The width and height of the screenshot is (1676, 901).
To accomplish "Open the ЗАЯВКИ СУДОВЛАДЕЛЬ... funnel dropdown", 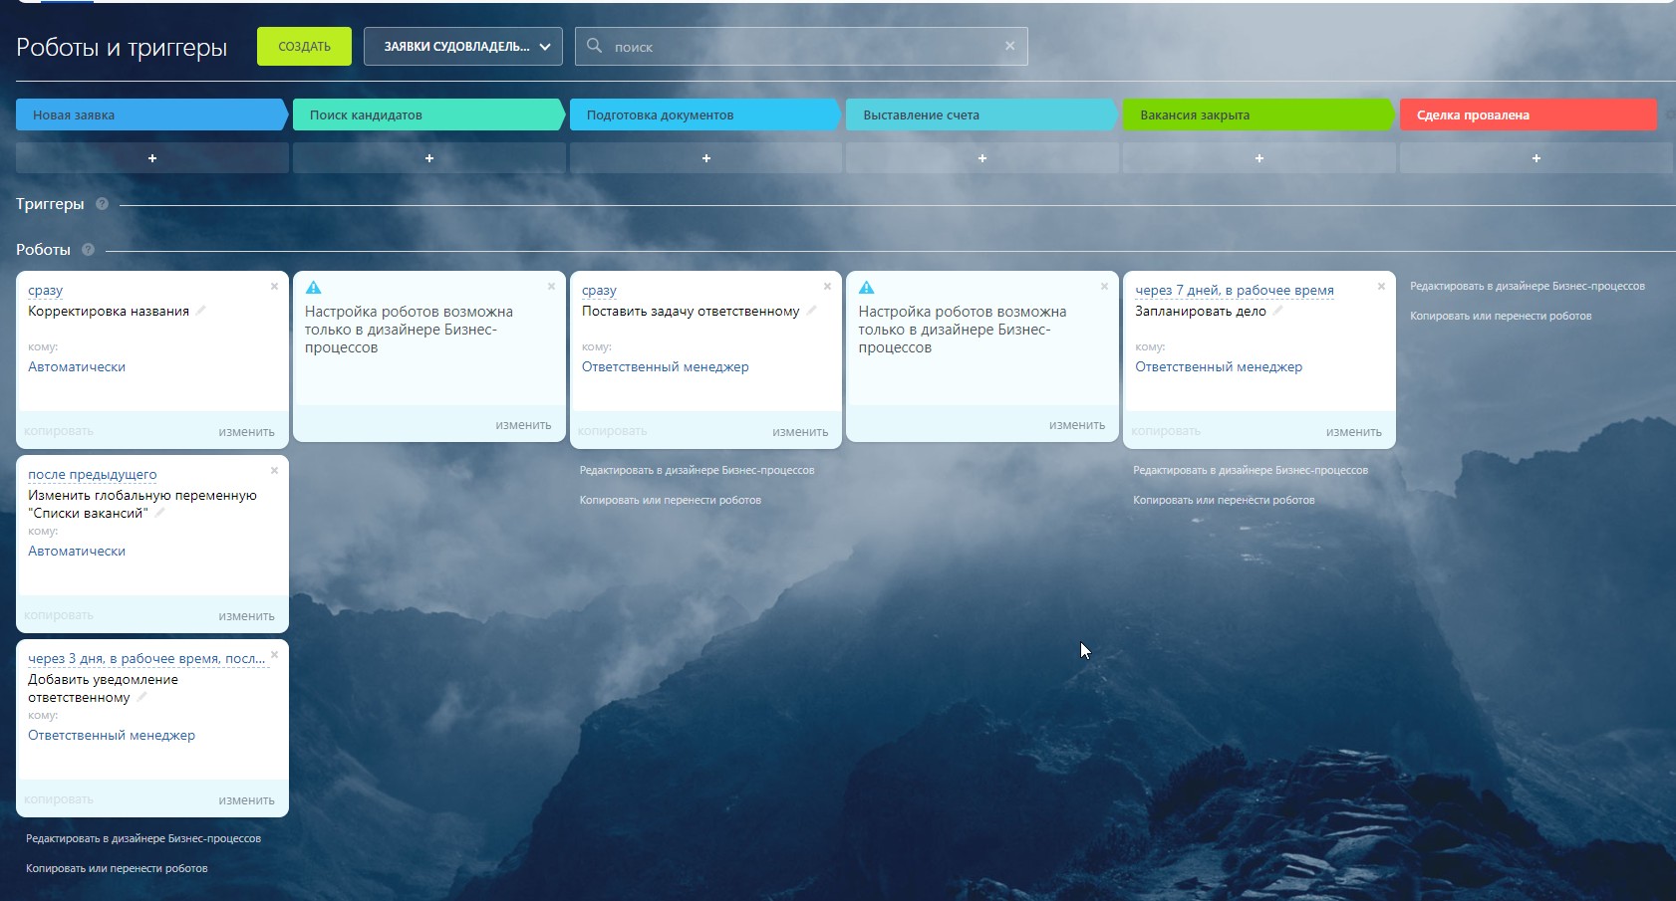I will (463, 47).
